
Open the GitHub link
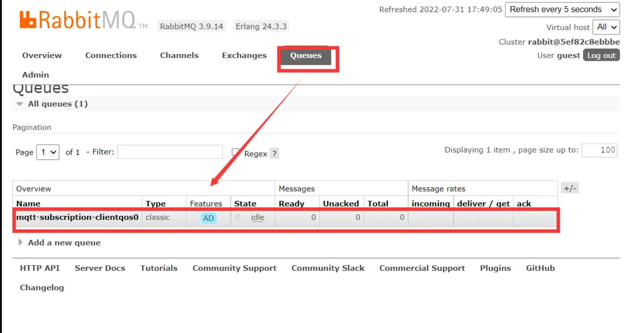point(540,268)
